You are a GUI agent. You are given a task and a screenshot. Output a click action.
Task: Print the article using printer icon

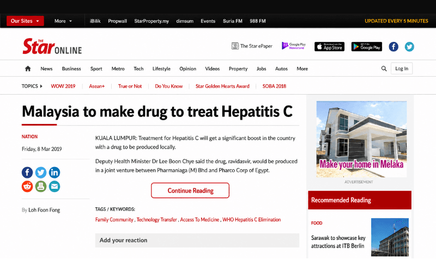pos(41,186)
